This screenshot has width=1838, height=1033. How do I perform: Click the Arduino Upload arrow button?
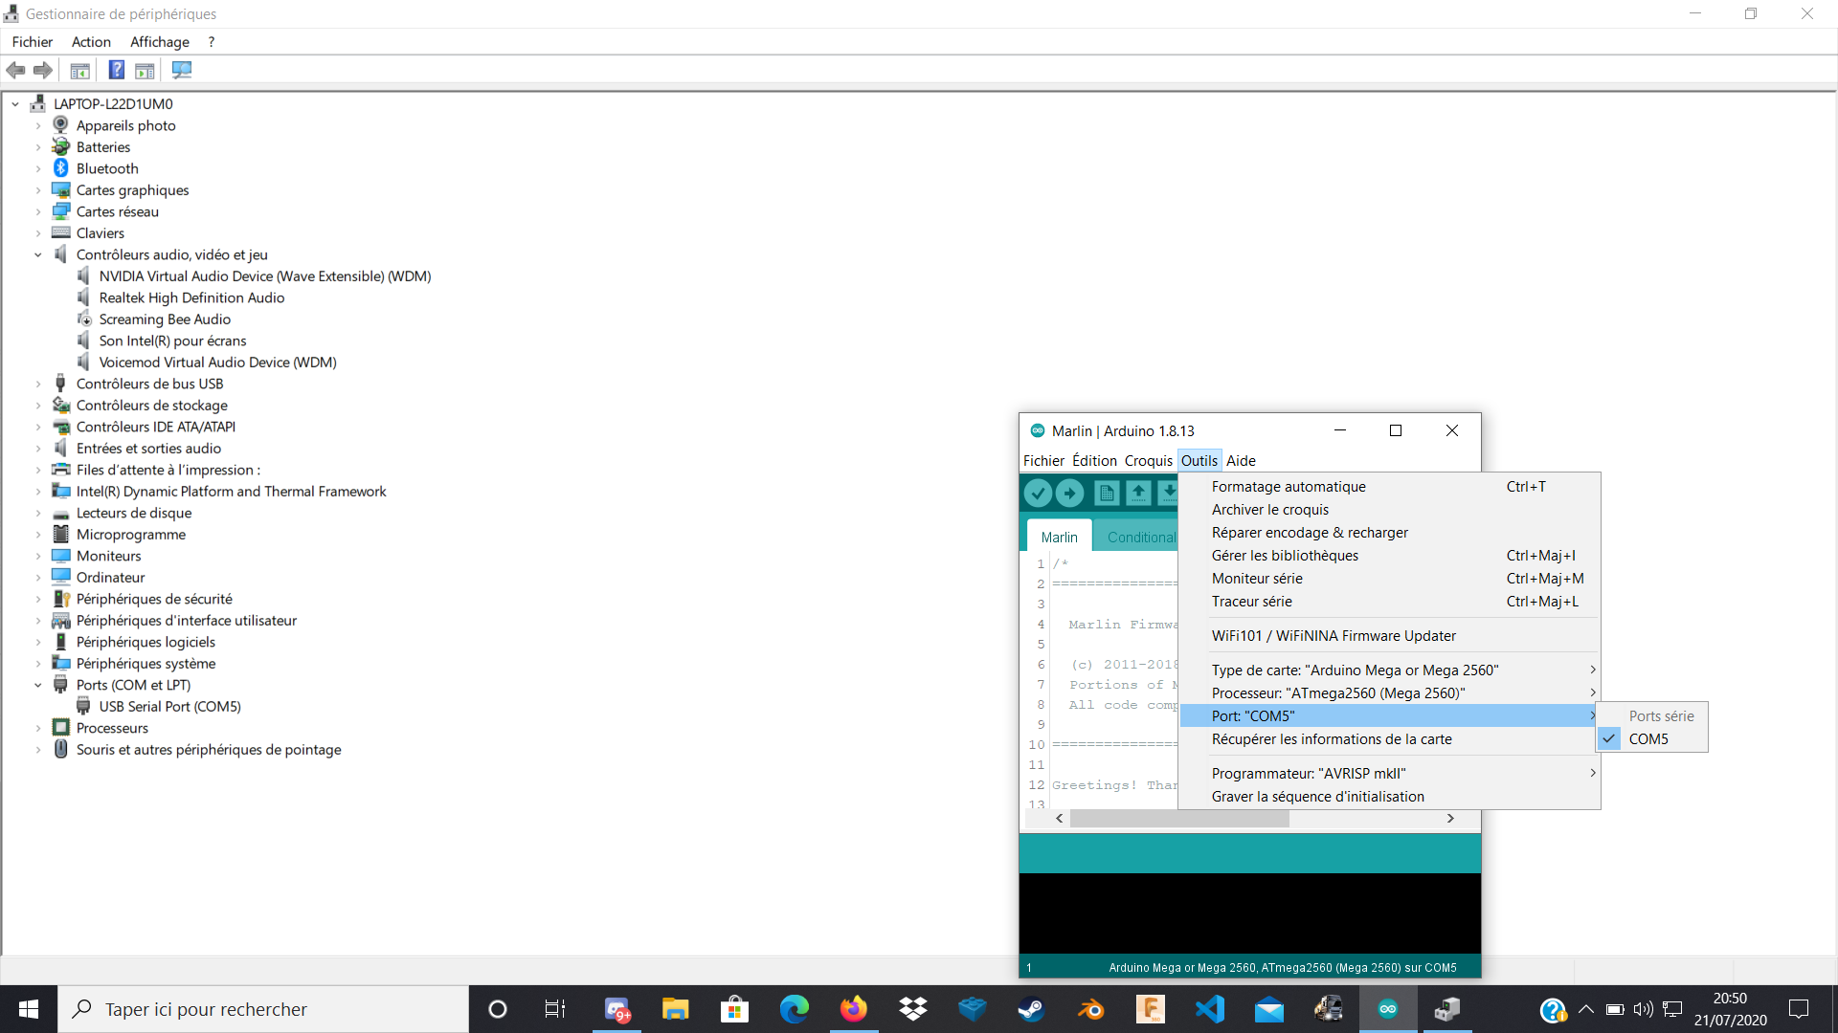[x=1069, y=493]
